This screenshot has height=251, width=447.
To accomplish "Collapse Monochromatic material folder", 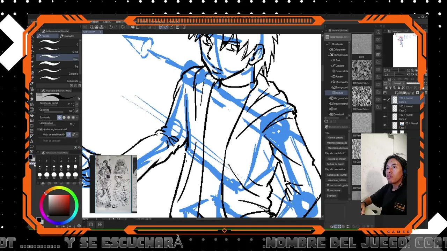I will 329,55.
